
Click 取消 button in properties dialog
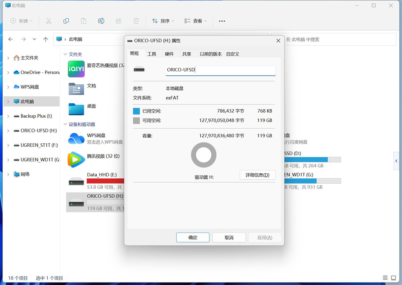(229, 237)
